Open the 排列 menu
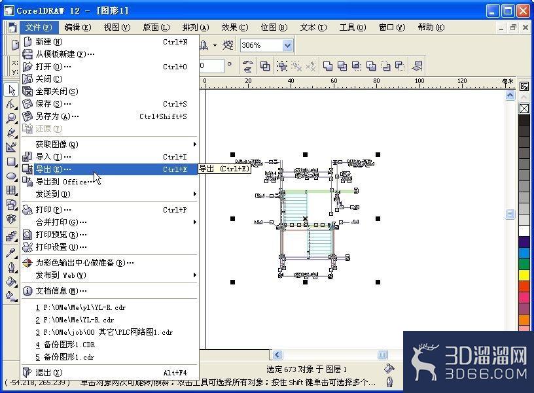This screenshot has width=534, height=393. 196,27
